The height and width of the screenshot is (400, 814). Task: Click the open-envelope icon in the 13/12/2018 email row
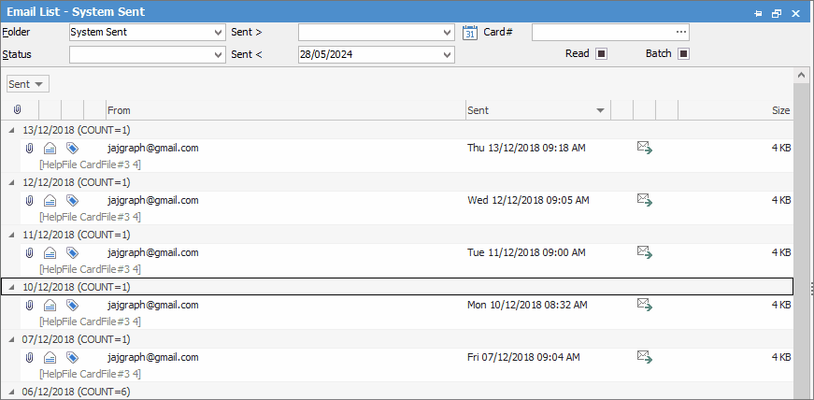click(50, 149)
